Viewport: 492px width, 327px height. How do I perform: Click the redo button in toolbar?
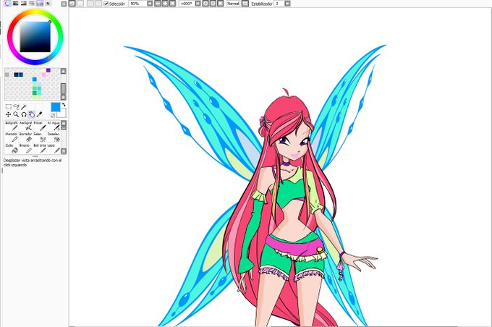[x=80, y=4]
